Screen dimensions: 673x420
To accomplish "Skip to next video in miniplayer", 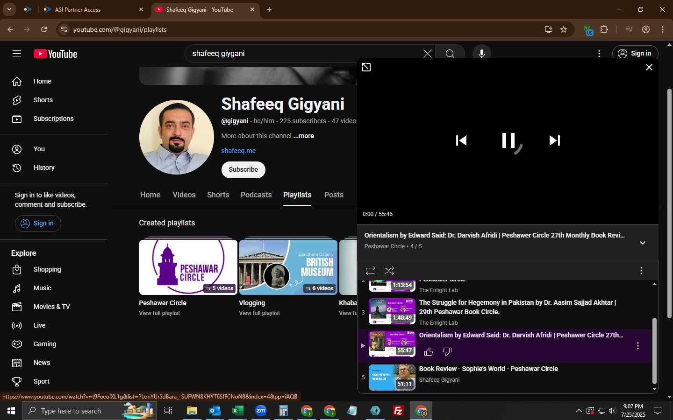I will (x=555, y=140).
